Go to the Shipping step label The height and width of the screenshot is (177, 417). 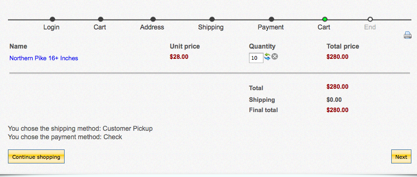pyautogui.click(x=211, y=27)
